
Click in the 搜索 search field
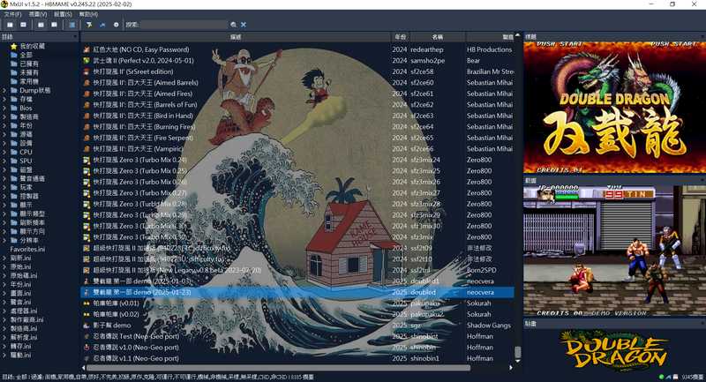pyautogui.click(x=184, y=25)
